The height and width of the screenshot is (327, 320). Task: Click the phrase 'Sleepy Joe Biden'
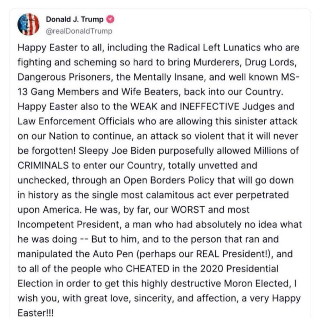(x=117, y=151)
